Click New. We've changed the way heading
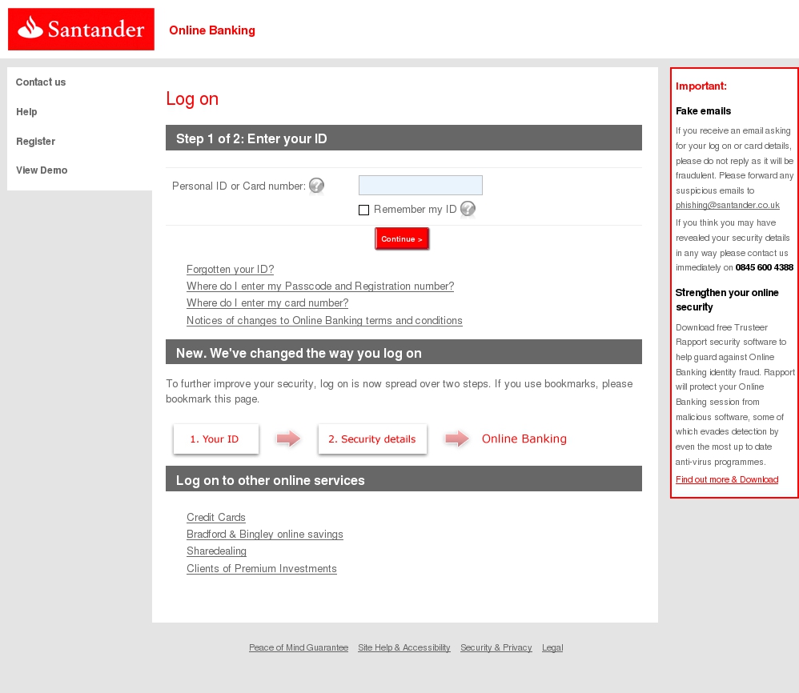Image resolution: width=799 pixels, height=693 pixels. (299, 353)
